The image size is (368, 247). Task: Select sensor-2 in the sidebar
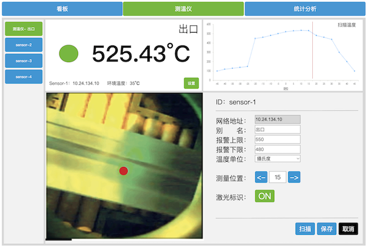tap(24, 45)
